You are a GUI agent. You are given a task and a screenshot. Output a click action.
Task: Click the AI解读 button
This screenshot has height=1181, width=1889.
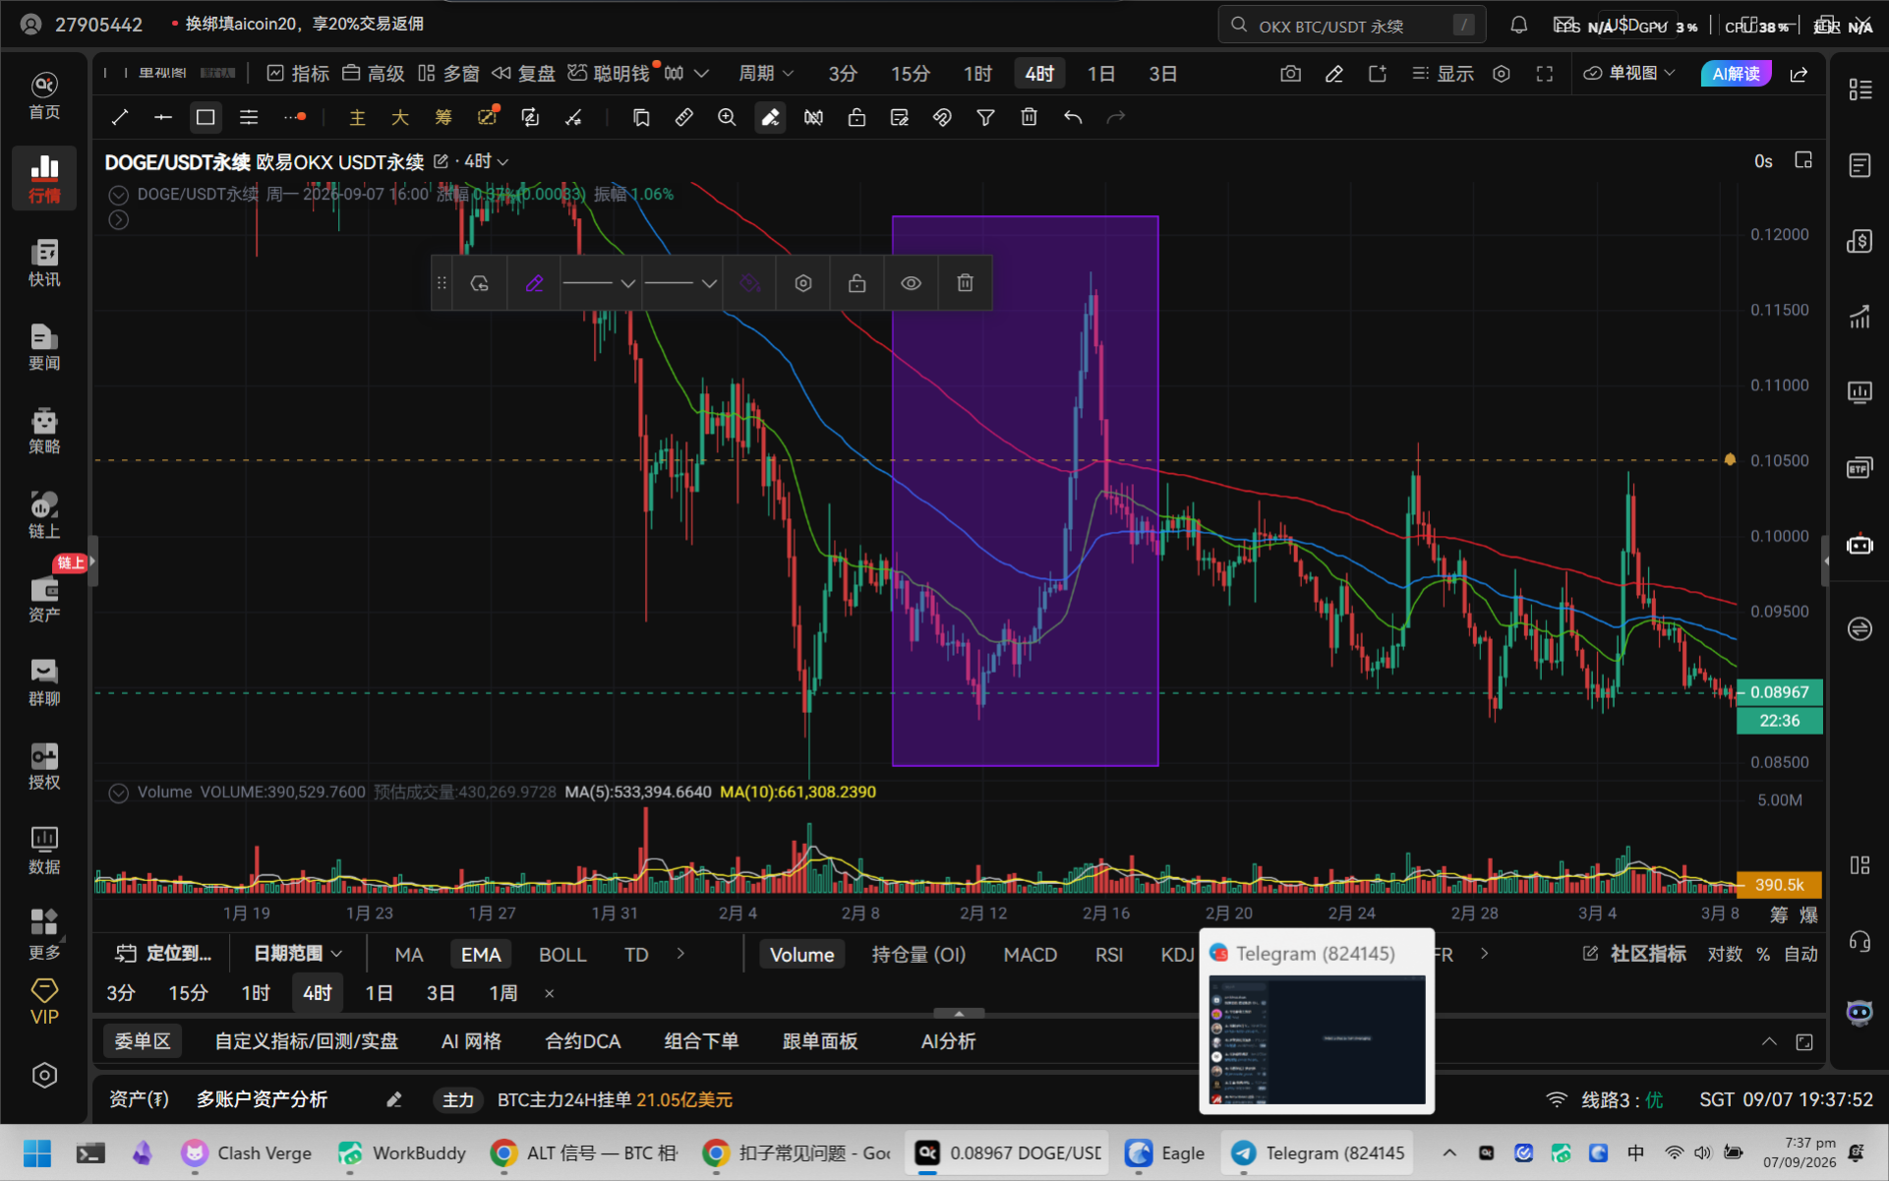[1736, 74]
